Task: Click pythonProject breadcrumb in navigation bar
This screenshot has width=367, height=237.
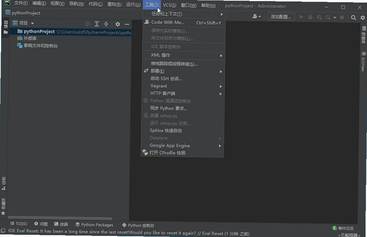Action: 23,13
